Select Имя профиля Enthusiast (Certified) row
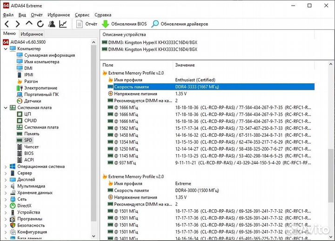Viewport: 335px width, 241px height. 211,80
